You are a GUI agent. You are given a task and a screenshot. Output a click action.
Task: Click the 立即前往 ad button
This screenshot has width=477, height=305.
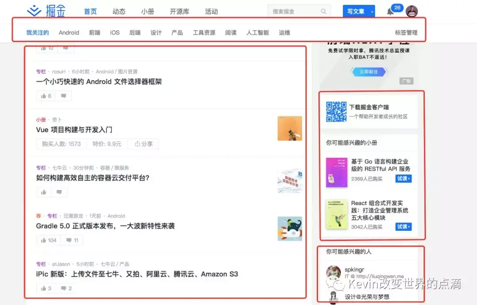point(369,72)
